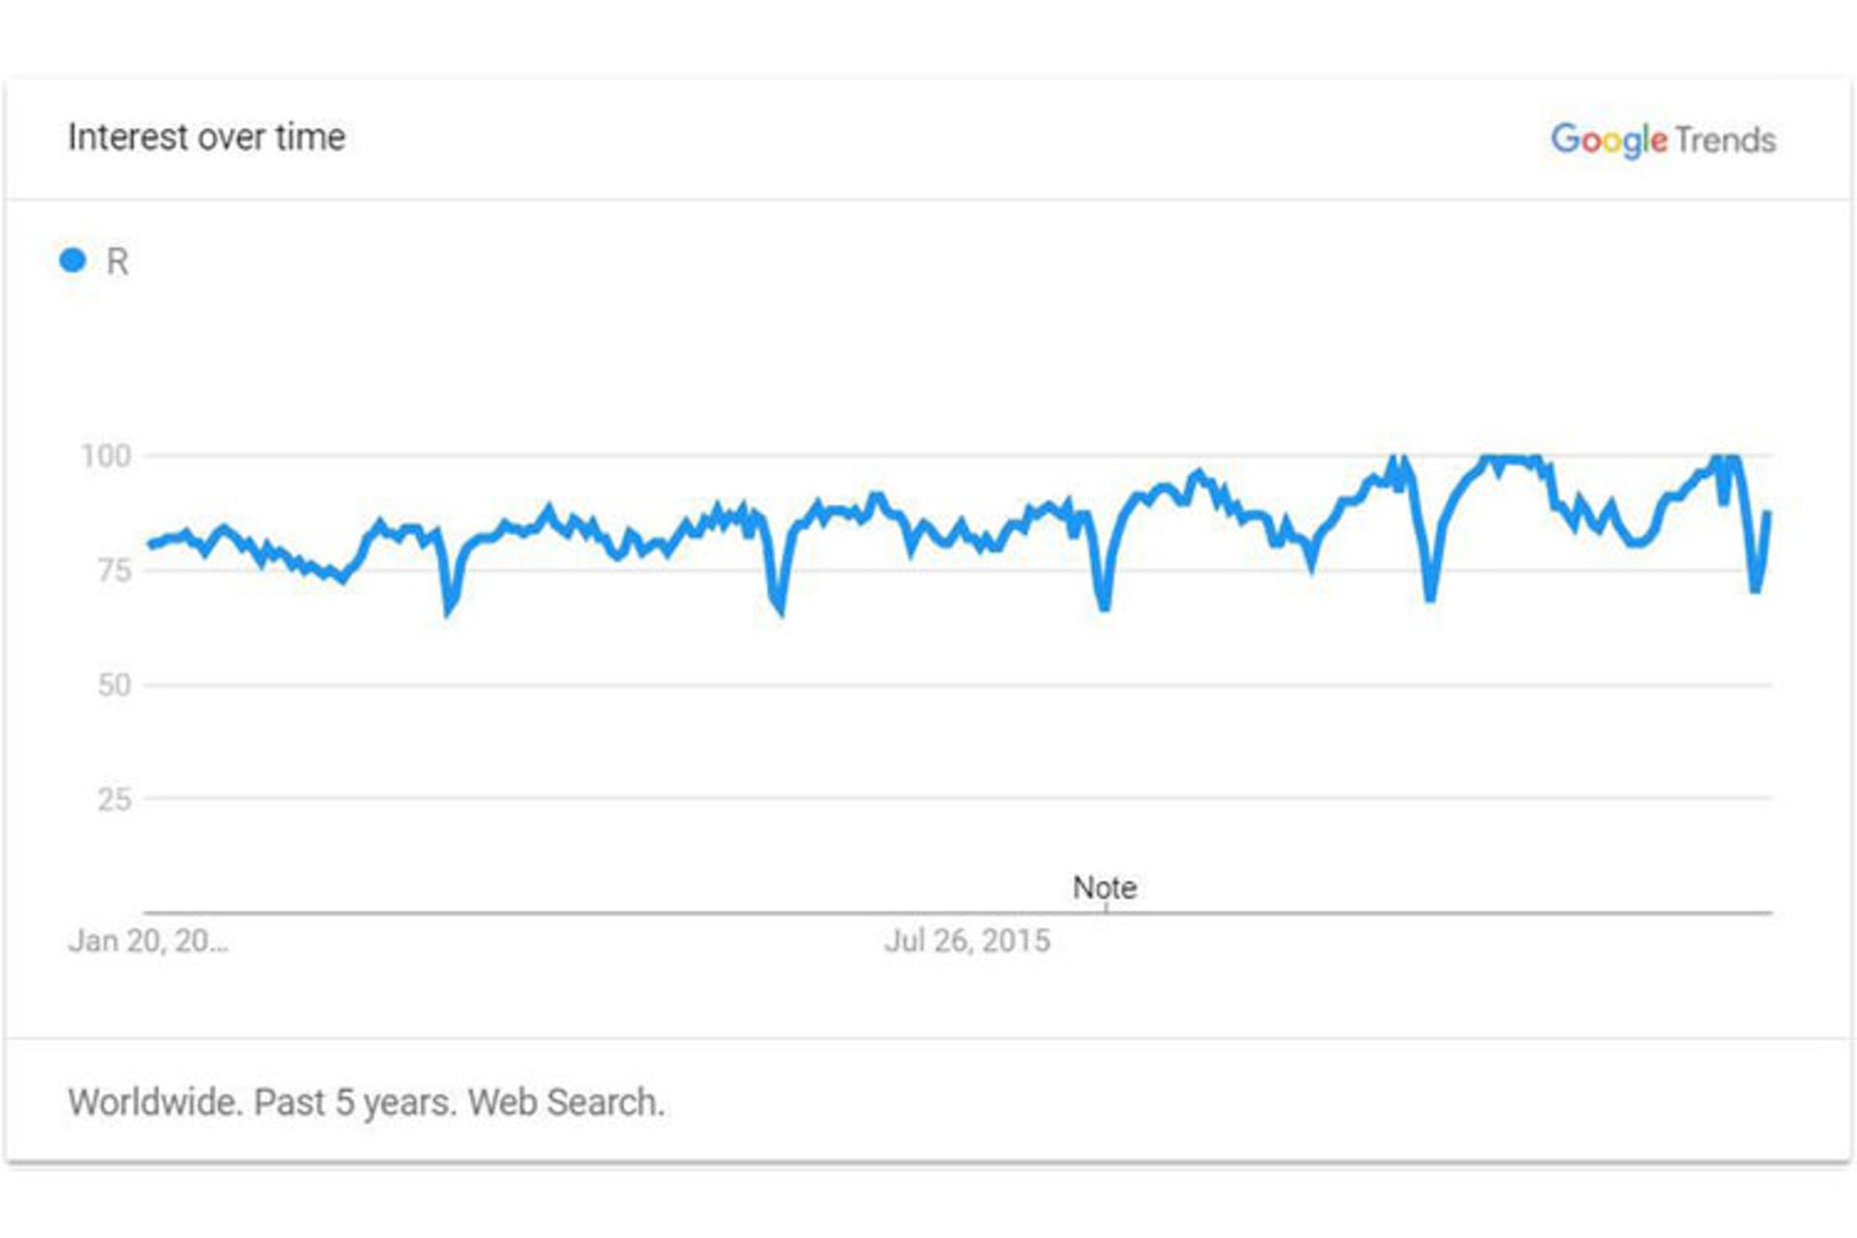Viewport: 1857px width, 1238px height.
Task: Click the Web Search text in footer
Action: pyautogui.click(x=567, y=1103)
